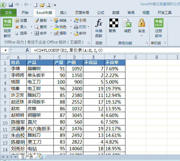The width and height of the screenshot is (180, 161).
Task: Toggle the 聚焦 checkerboard focus icon
Action: click(114, 23)
